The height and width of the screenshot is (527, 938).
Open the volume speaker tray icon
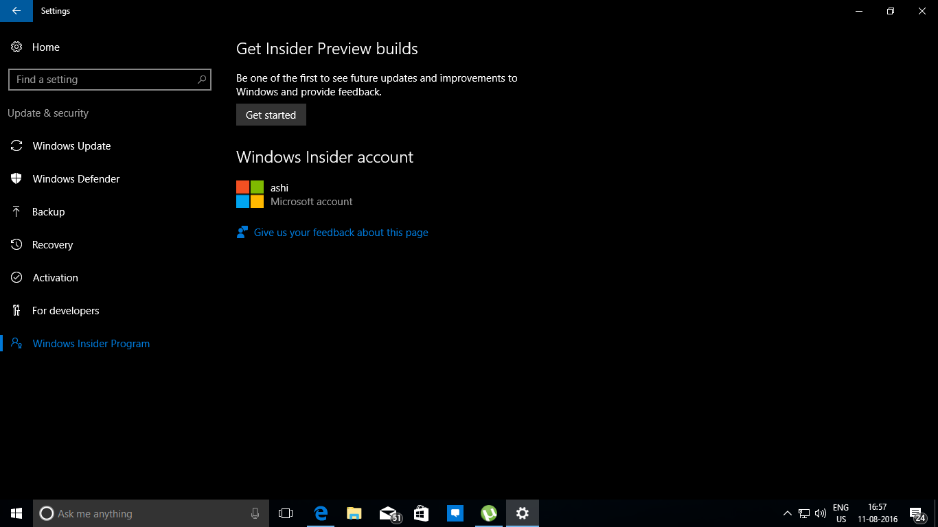coord(821,513)
